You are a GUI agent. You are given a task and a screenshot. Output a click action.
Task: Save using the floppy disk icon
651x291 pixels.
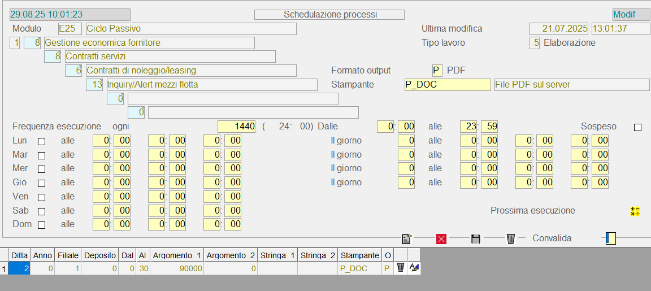point(476,239)
